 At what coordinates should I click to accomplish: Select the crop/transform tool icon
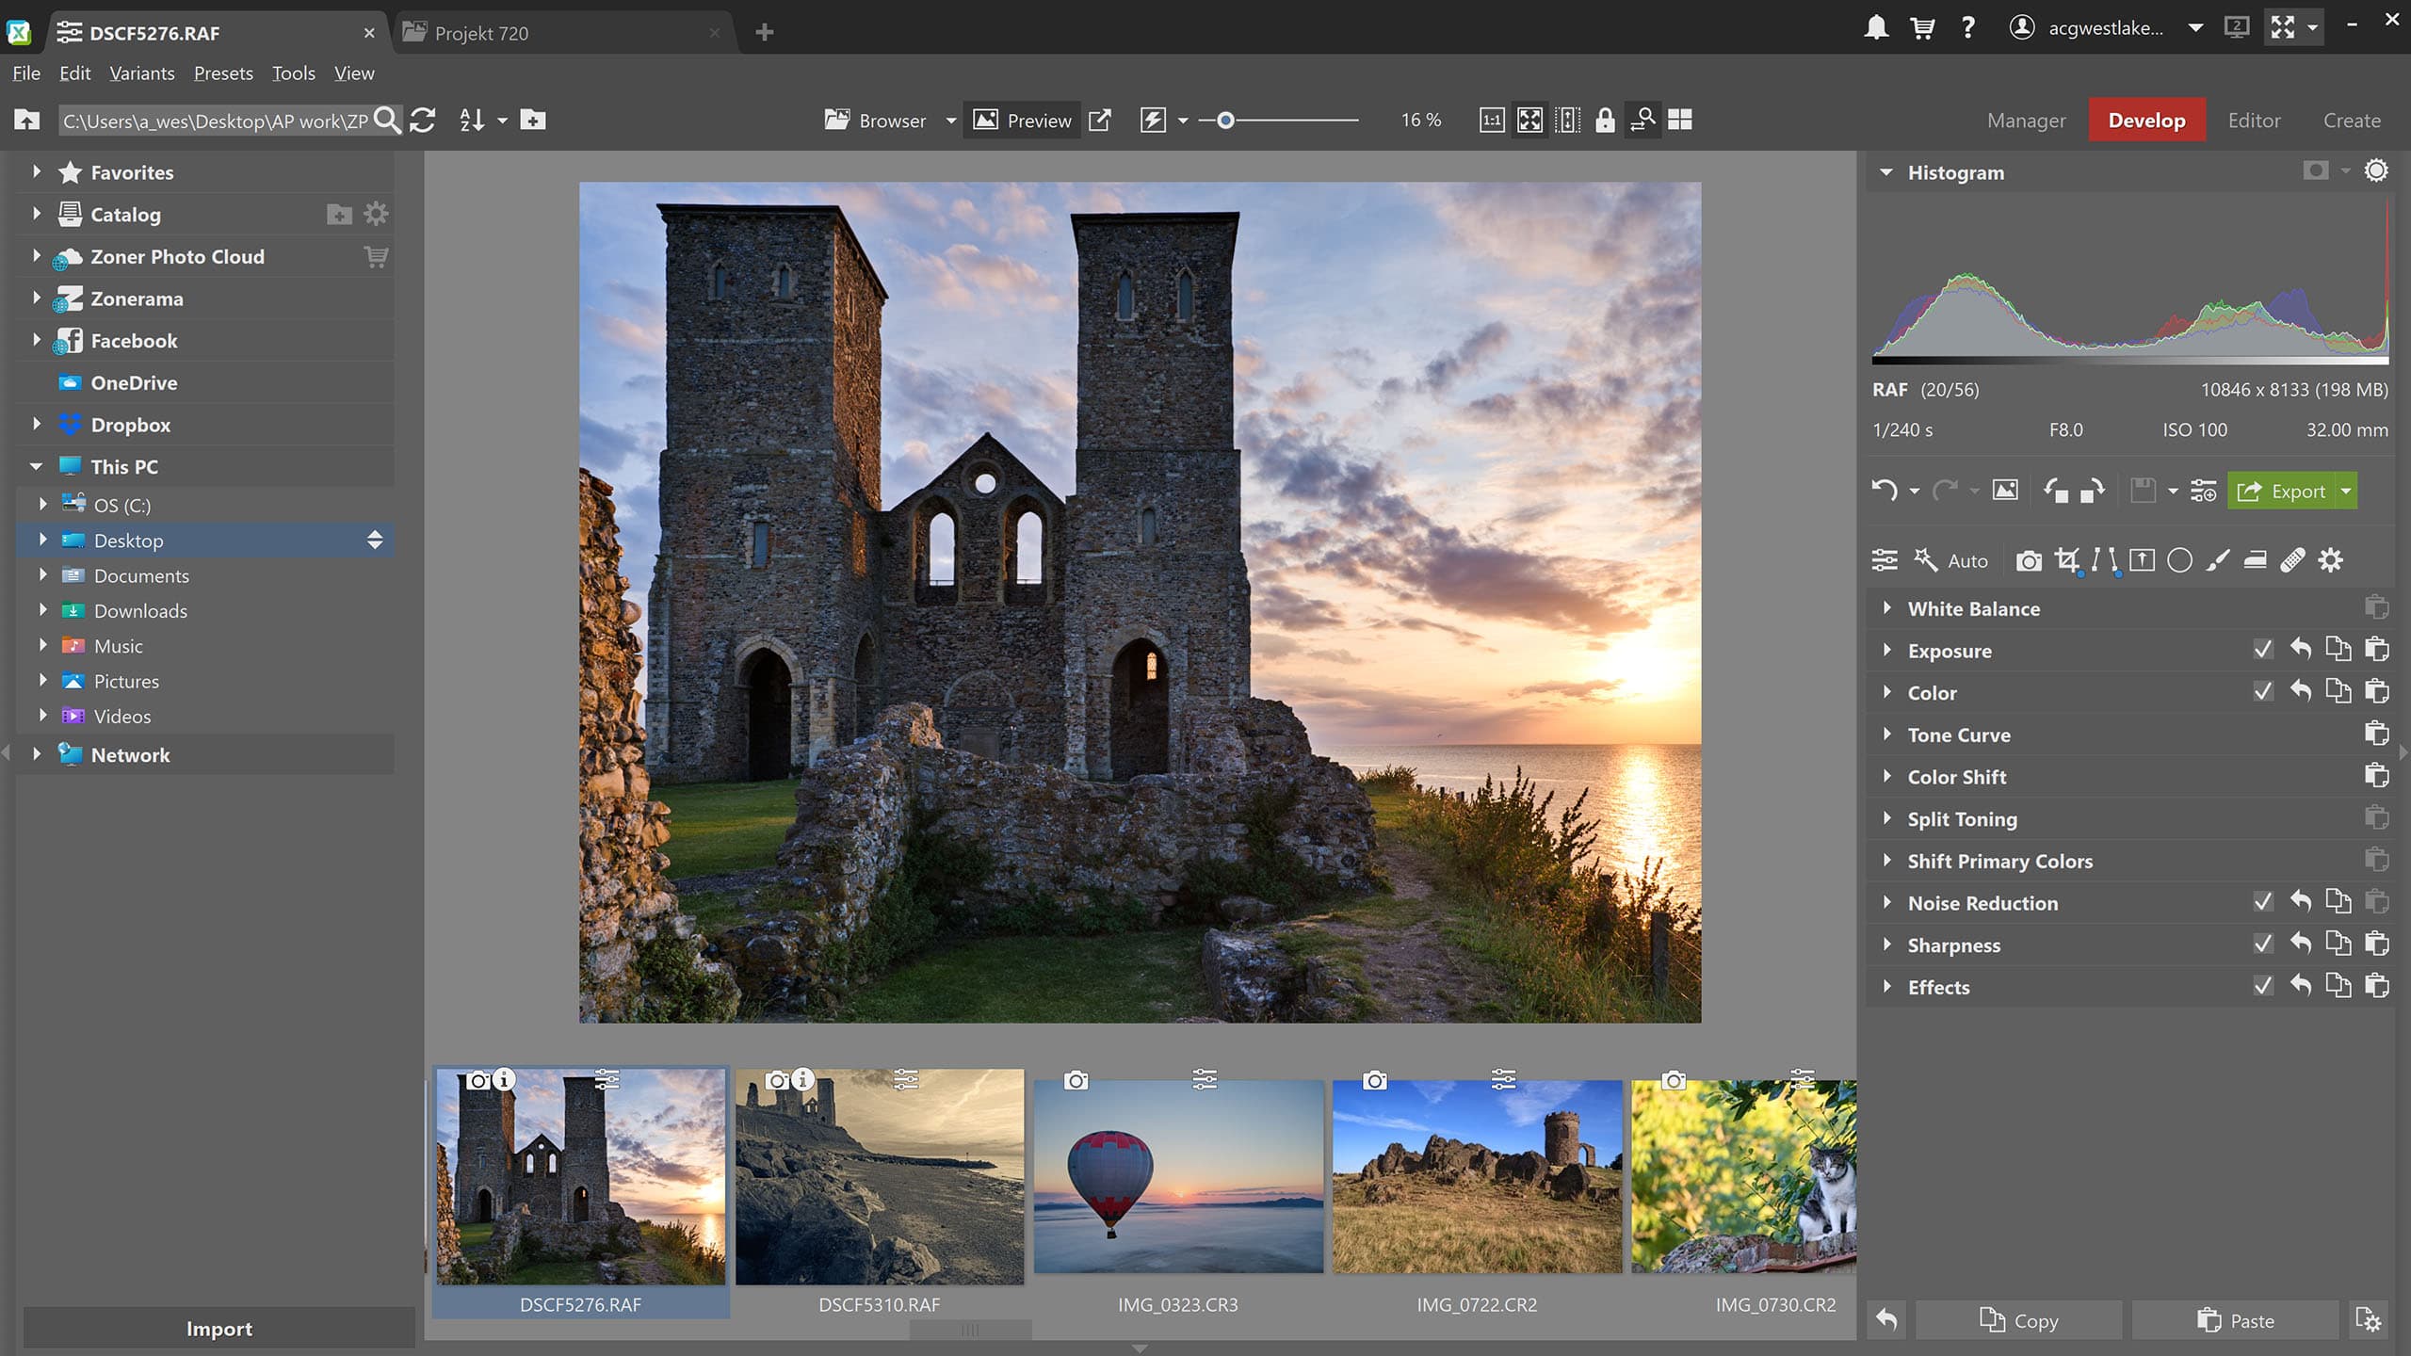(2066, 559)
